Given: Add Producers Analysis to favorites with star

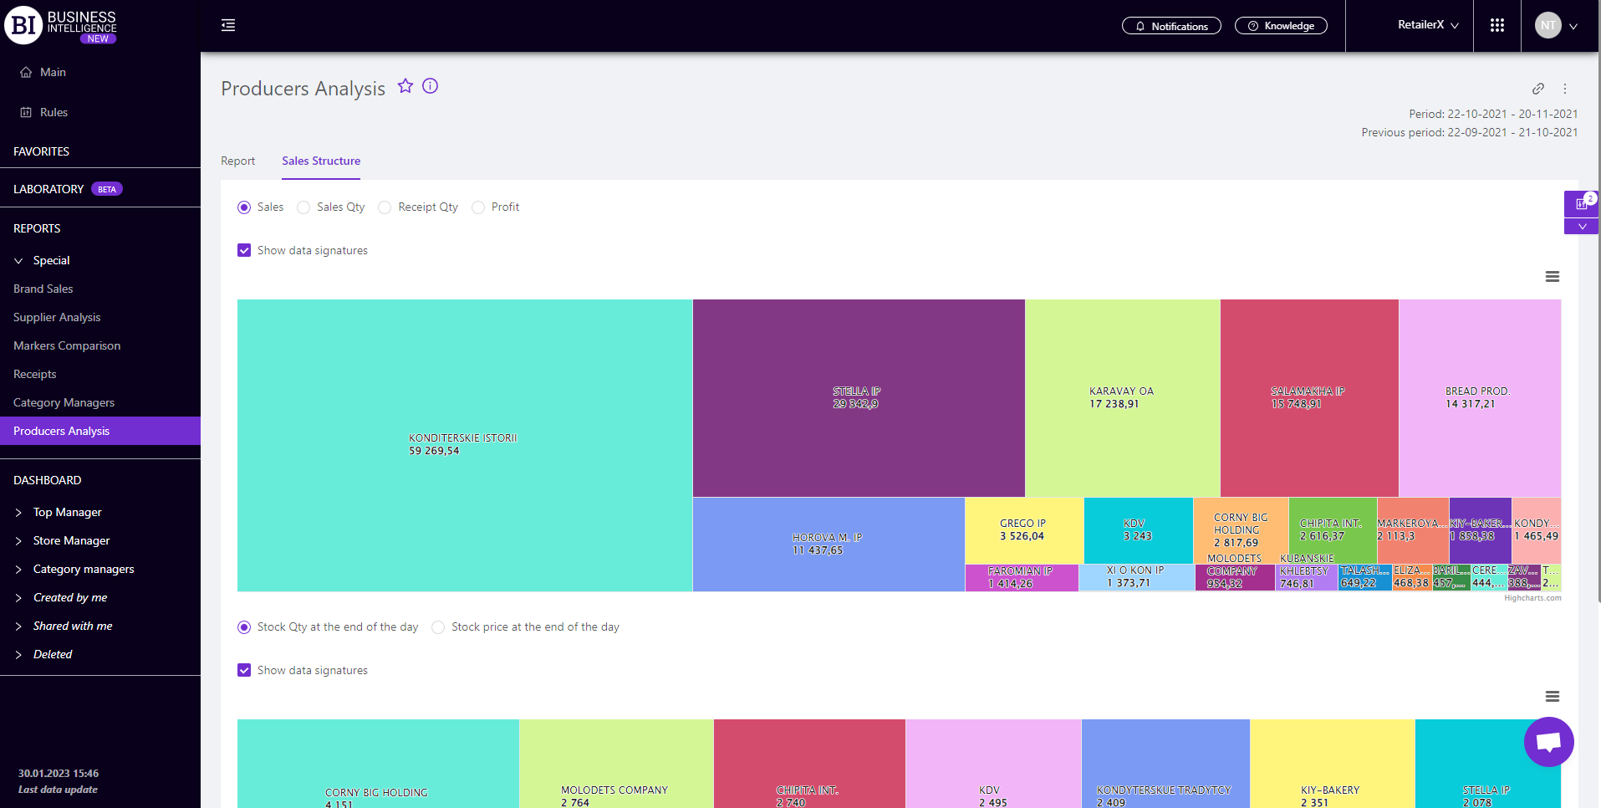Looking at the screenshot, I should click(405, 86).
